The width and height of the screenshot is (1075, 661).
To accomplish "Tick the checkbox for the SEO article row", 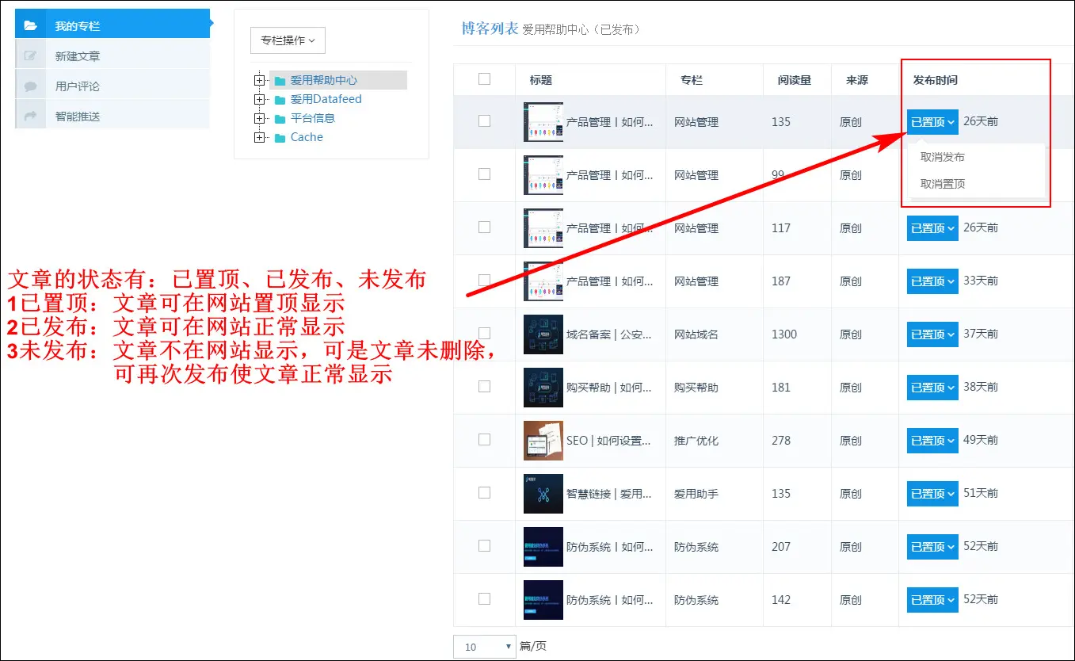I will [x=484, y=440].
